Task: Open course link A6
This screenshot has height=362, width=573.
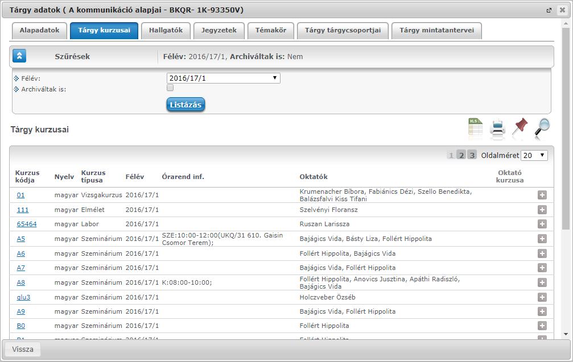Action: [21, 253]
